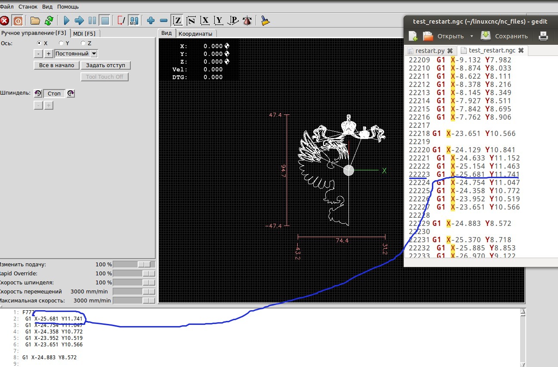Close the restart.py tab in gedit
This screenshot has width=558, height=367.
coord(450,51)
